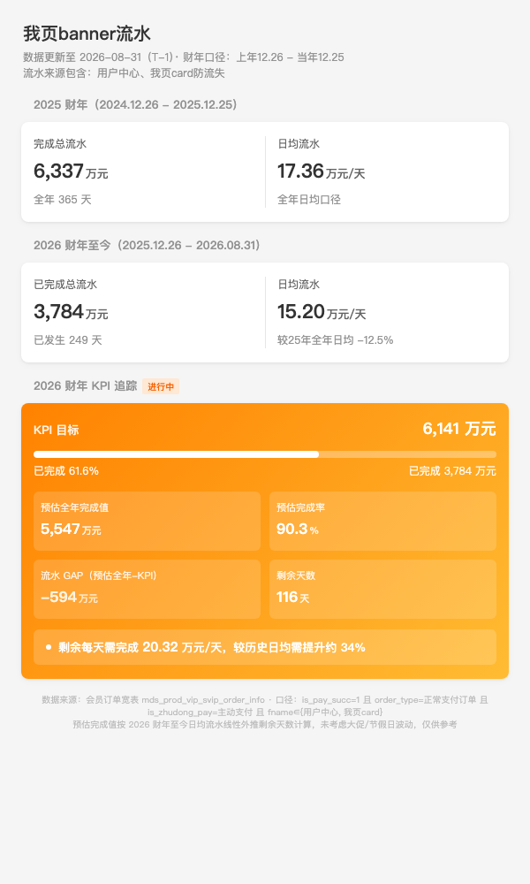Screen dimensions: 530x884
Task: Click the 完成总流水 6,337 万元 value
Action: [x=71, y=171]
